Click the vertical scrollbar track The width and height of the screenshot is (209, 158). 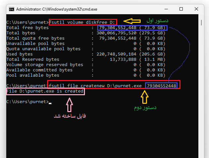tap(201, 99)
